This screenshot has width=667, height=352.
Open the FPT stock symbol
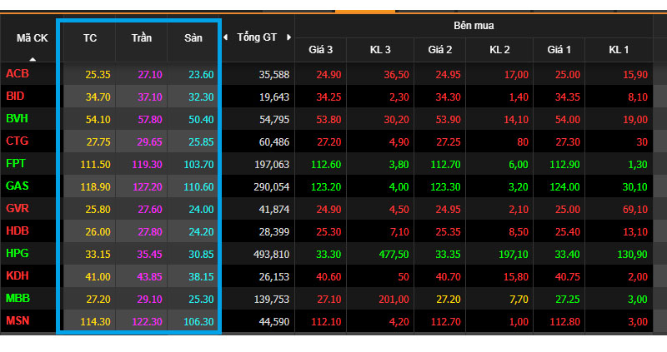16,163
